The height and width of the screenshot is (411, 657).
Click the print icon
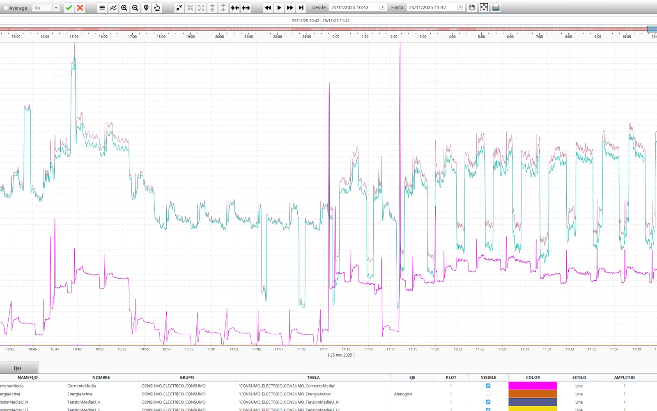coord(496,7)
